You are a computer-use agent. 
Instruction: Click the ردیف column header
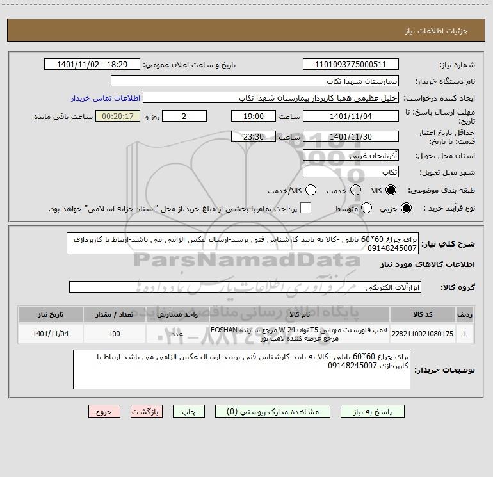(465, 314)
